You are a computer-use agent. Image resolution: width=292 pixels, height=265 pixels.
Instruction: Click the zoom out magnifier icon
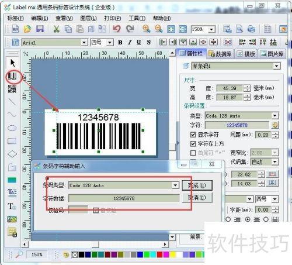click(159, 29)
